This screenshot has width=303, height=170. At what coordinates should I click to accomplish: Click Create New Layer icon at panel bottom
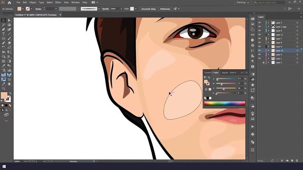point(292,161)
